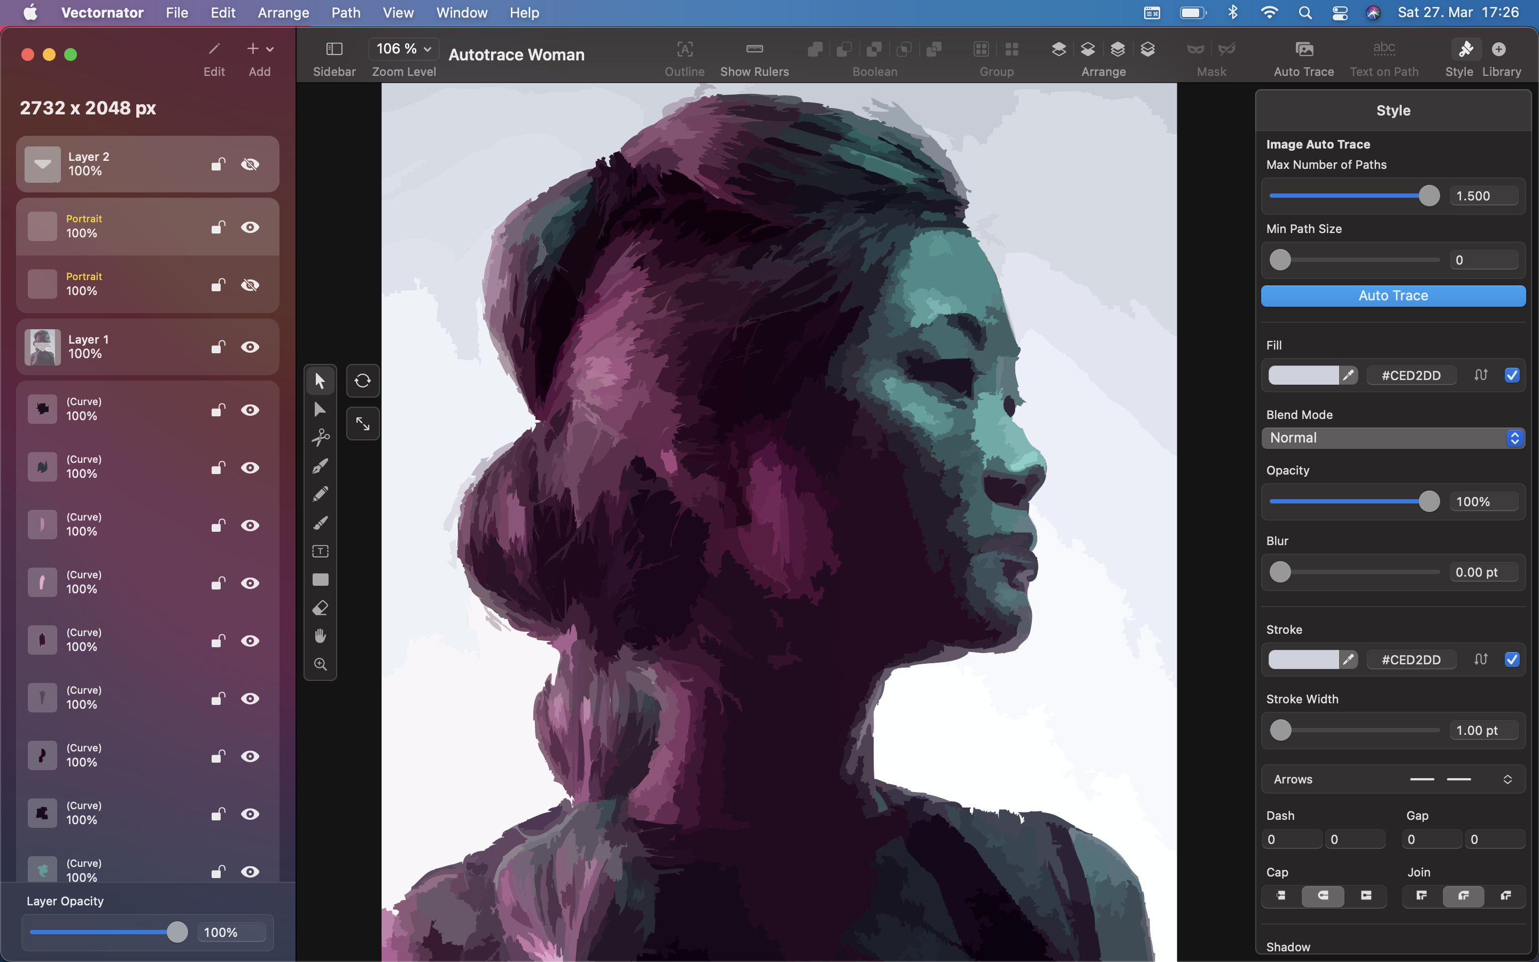
Task: Click the Mask icon in the toolbar
Action: (x=1195, y=49)
